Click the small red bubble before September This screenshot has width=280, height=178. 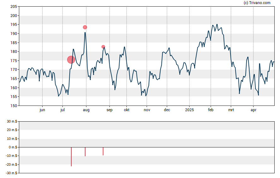tap(103, 47)
